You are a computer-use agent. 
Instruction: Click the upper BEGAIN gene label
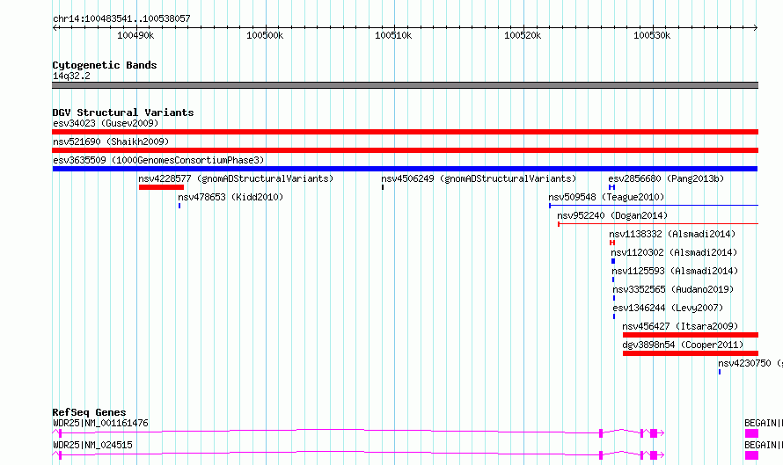[764, 423]
